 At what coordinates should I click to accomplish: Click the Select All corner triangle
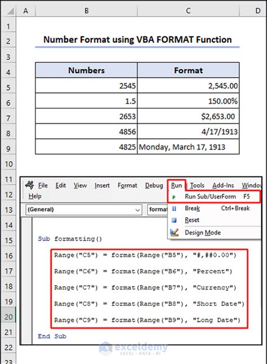pyautogui.click(x=10, y=11)
